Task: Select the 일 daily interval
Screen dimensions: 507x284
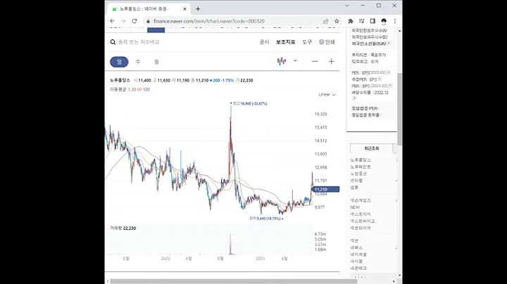Action: click(x=119, y=62)
